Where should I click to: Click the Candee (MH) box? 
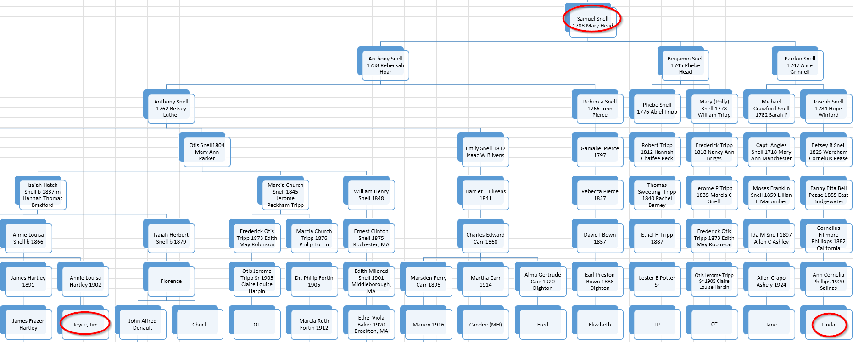click(485, 325)
